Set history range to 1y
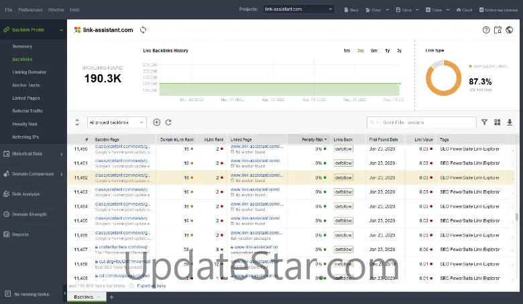This screenshot has height=304, width=523. click(388, 51)
